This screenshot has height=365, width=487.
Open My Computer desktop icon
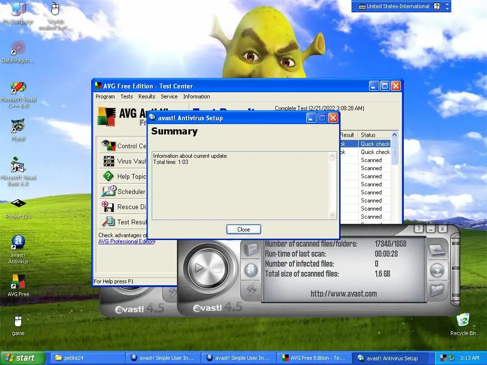point(19,12)
